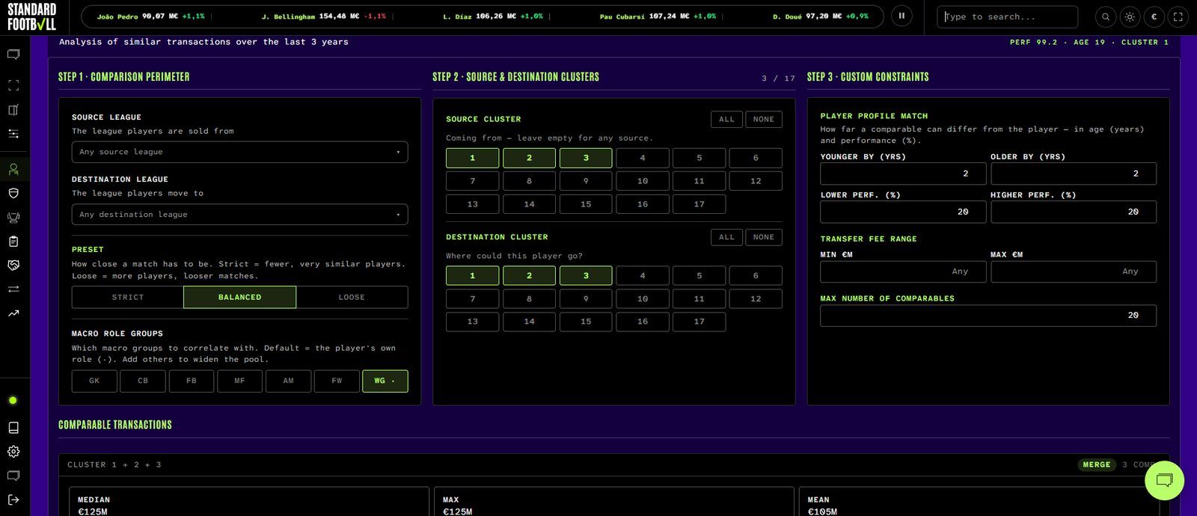The image size is (1197, 516).
Task: Open the clipboard reports sidebar icon
Action: (13, 242)
